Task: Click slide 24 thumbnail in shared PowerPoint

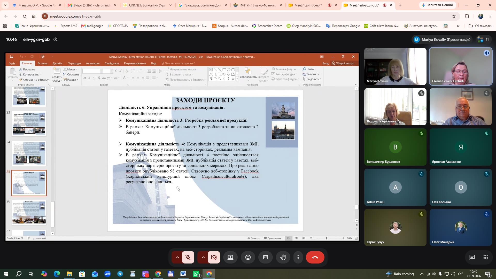Action: coord(29,153)
